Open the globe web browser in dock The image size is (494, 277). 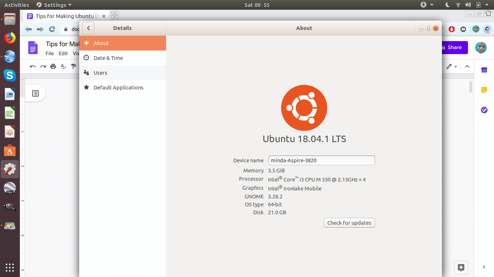pyautogui.click(x=10, y=57)
